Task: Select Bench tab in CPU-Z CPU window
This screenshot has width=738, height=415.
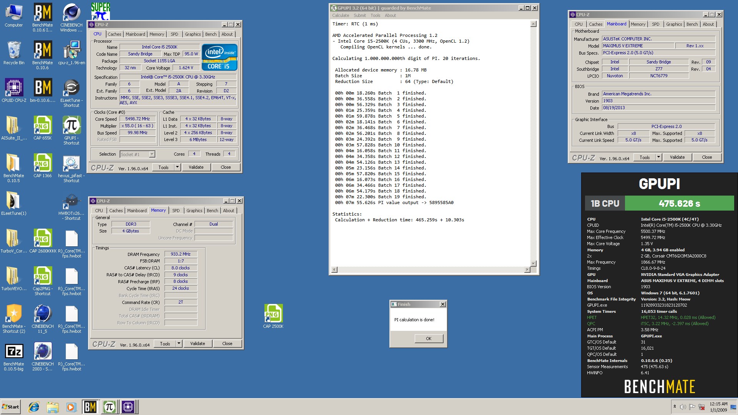Action: [x=211, y=34]
